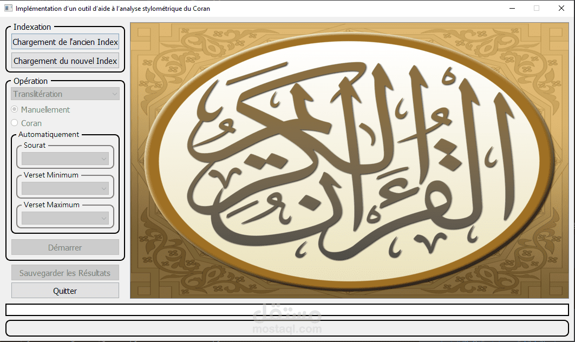Click Chargement de l'ancien Index button

pyautogui.click(x=66, y=42)
